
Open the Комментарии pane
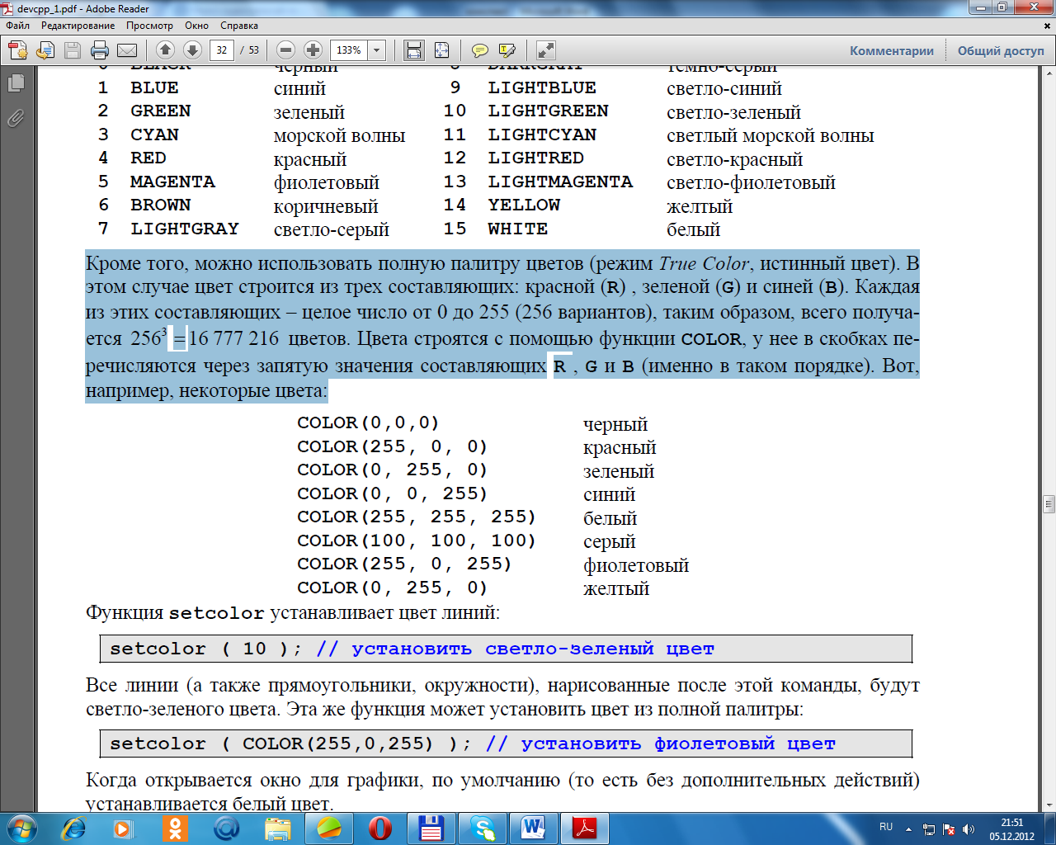click(x=892, y=50)
